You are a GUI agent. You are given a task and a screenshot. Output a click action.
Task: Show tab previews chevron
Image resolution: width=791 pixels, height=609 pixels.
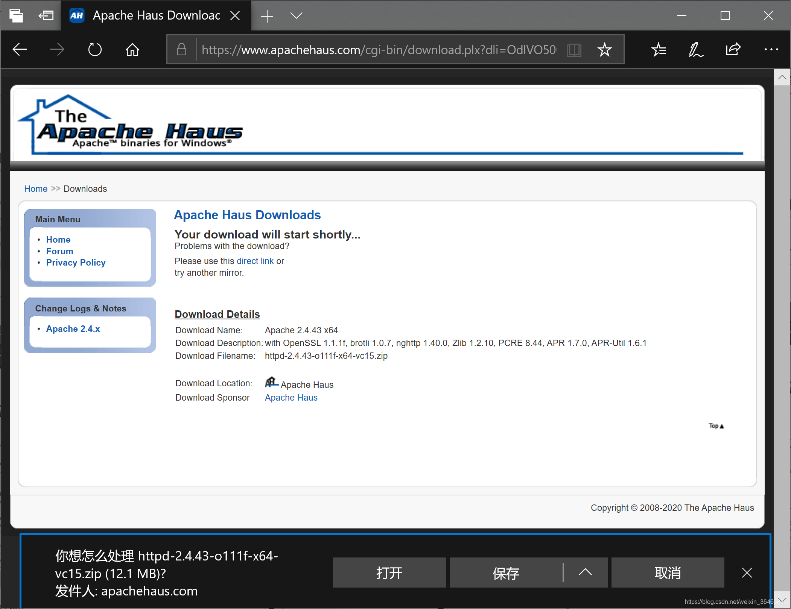[297, 15]
